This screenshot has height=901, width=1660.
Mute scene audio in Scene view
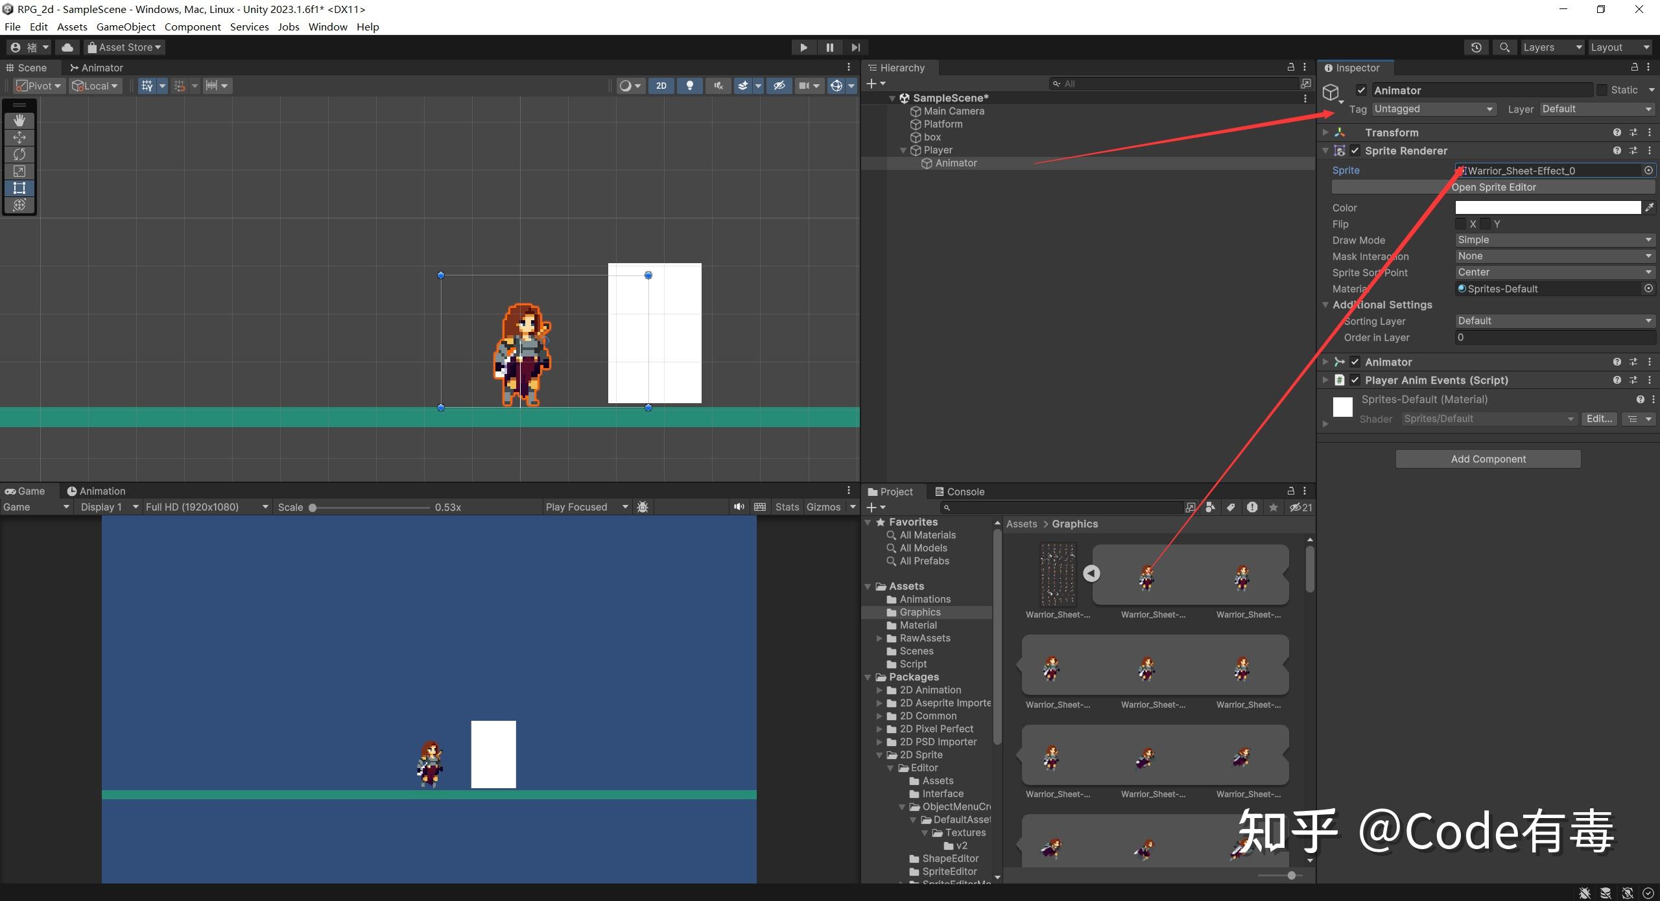(718, 85)
